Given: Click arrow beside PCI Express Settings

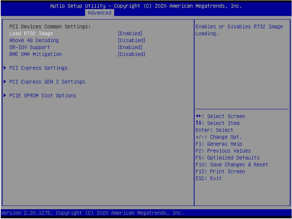Looking at the screenshot, I should (x=5, y=68).
